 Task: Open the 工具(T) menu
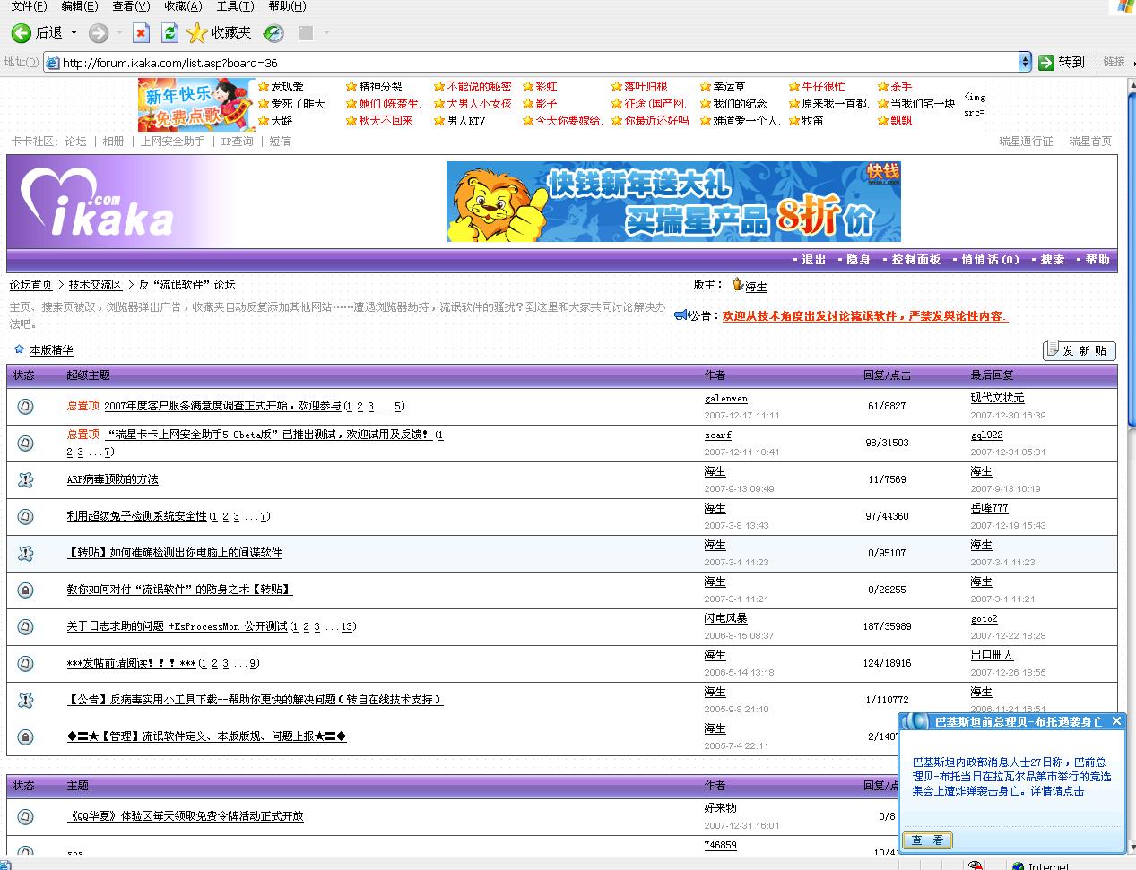click(235, 6)
